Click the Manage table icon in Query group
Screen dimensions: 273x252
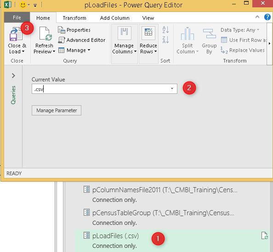[x=61, y=50]
